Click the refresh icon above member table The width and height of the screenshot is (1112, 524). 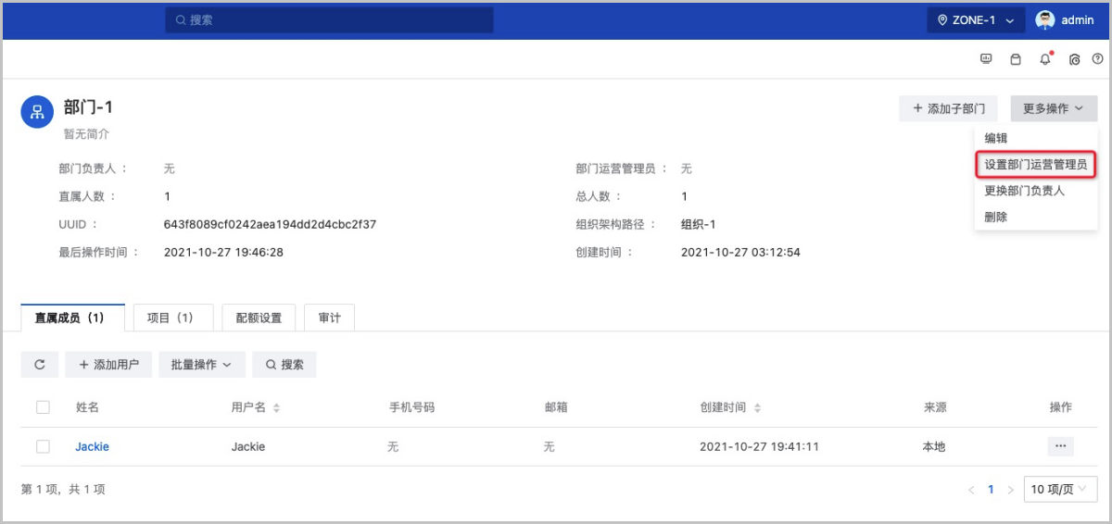40,365
